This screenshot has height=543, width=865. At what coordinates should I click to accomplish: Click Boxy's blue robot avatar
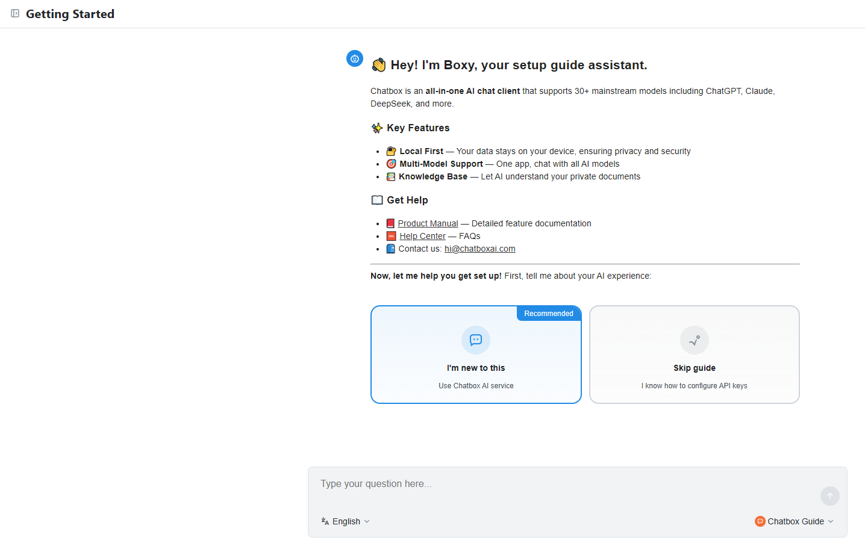pyautogui.click(x=355, y=58)
